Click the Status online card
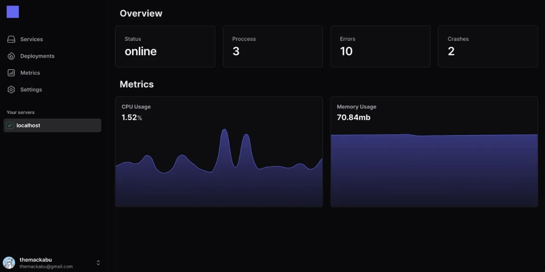Screen dimensions: 545x272 [x=165, y=46]
